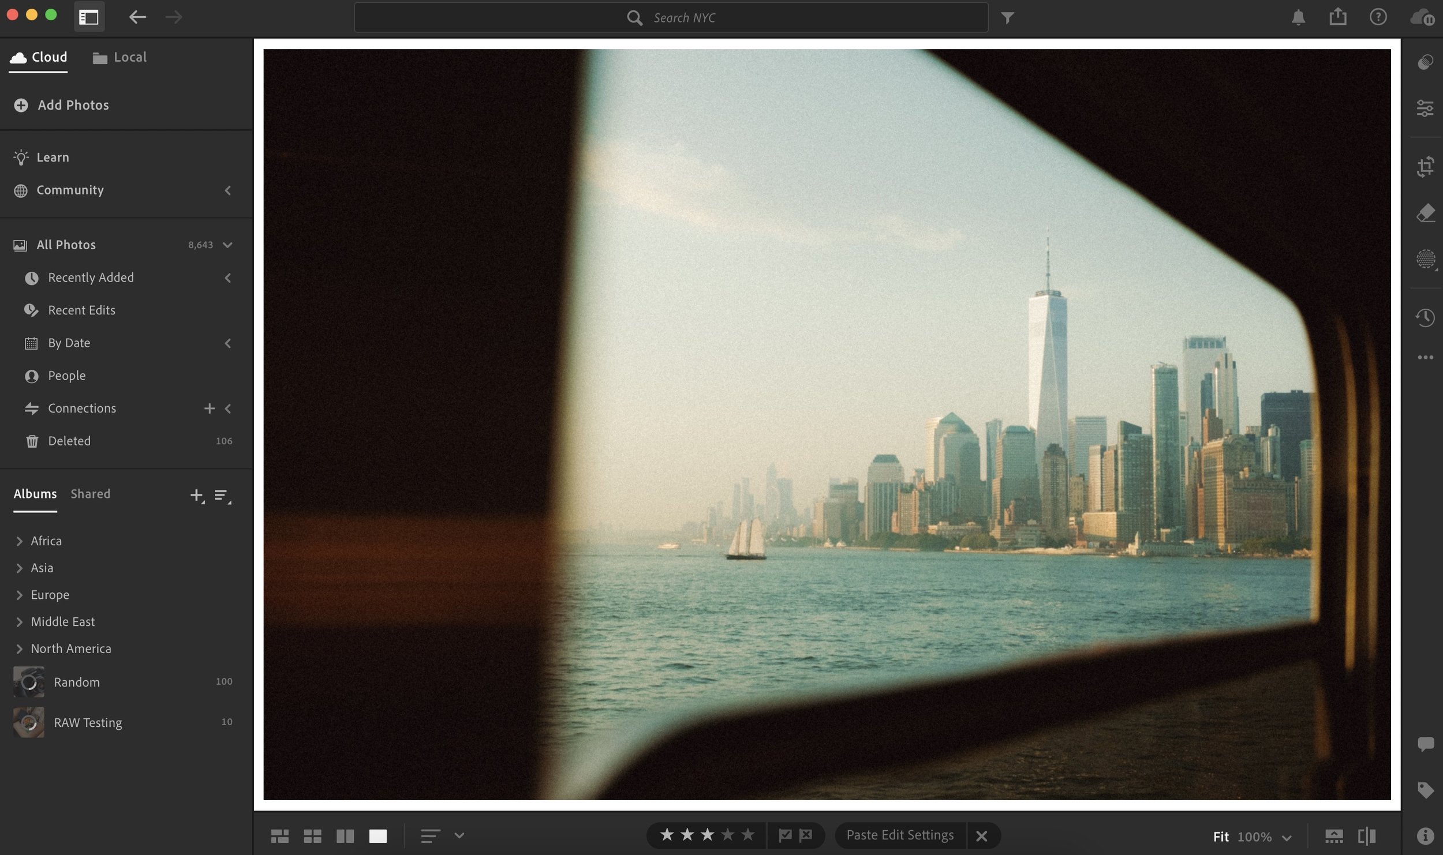Select the Shared tab
This screenshot has height=855, width=1443.
click(x=90, y=494)
